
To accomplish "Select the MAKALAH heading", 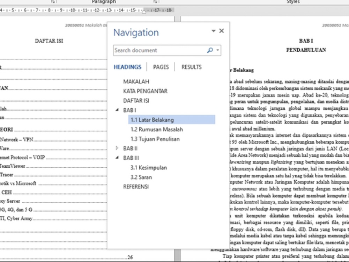I will coord(136,81).
